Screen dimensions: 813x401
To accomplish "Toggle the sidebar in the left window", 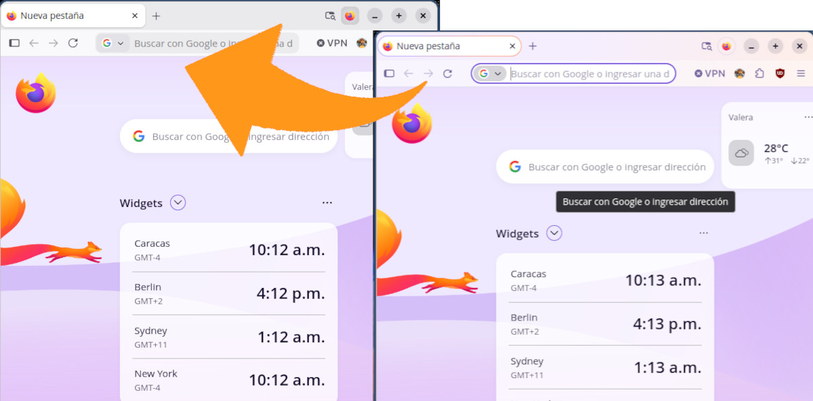I will pos(14,43).
